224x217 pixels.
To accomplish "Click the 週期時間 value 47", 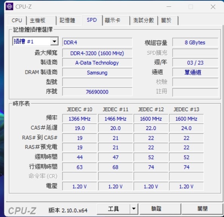I will click(116, 157).
